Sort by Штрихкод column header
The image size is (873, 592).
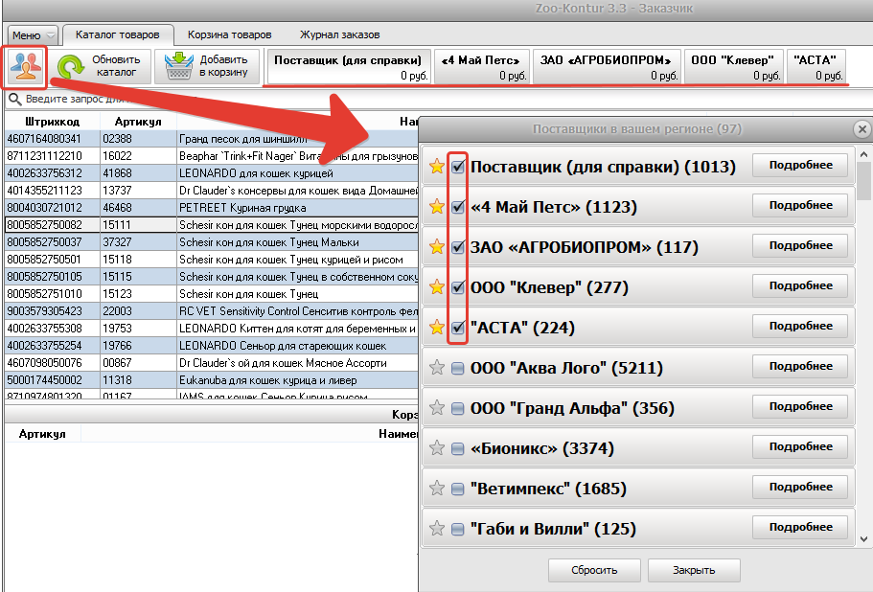(x=53, y=122)
